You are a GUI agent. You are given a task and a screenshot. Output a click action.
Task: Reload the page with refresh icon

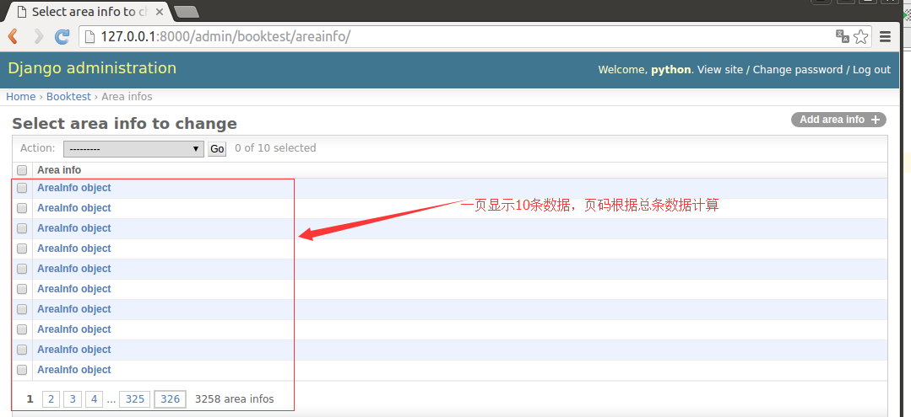point(62,36)
